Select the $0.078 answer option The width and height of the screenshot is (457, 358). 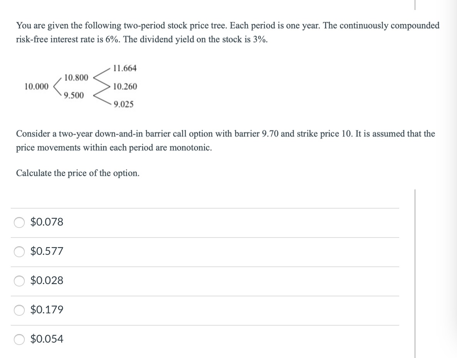[19, 222]
